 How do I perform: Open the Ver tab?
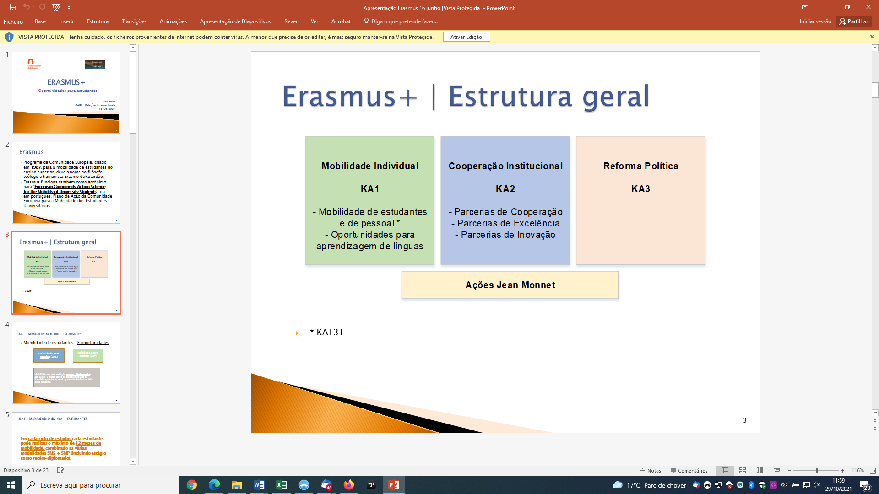(x=315, y=21)
